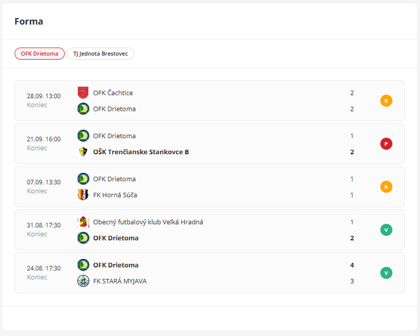The height and width of the screenshot is (336, 420).
Task: Click OFK Drietoma crest in 28.09. match
Action: (83, 108)
